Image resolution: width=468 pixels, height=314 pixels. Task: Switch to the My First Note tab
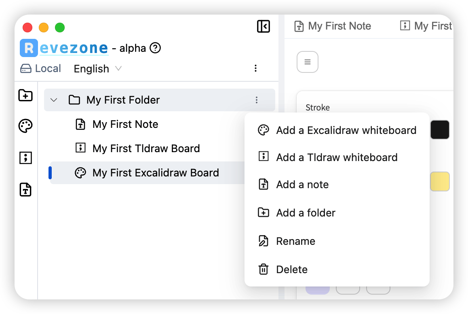333,26
